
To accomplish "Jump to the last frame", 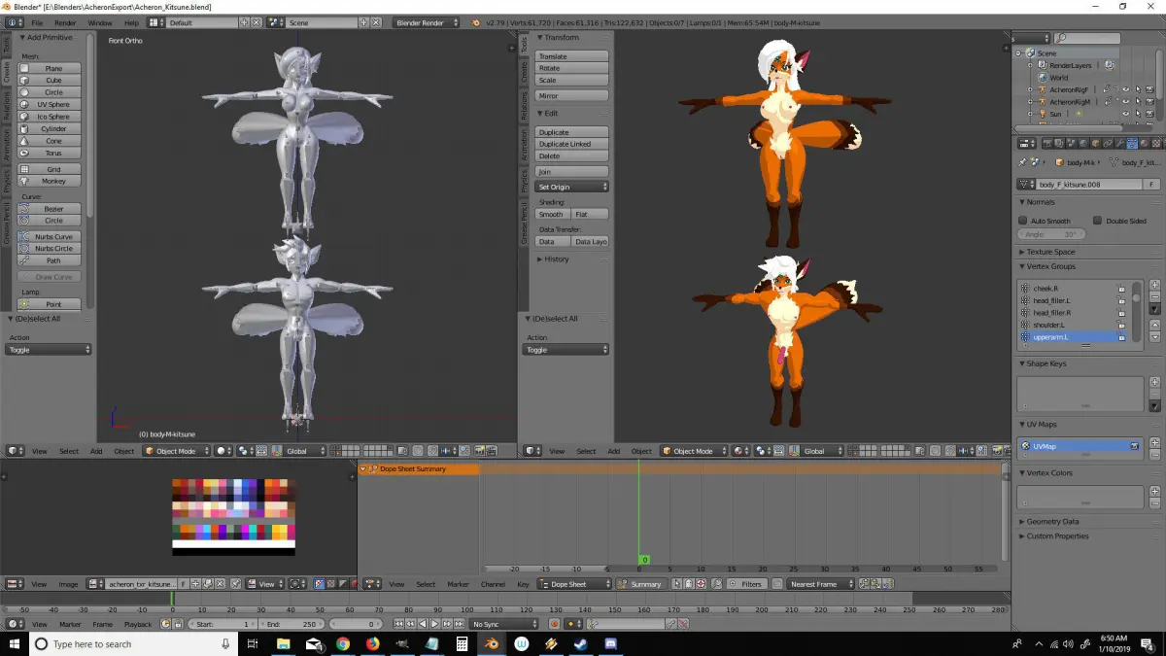I will 459,624.
